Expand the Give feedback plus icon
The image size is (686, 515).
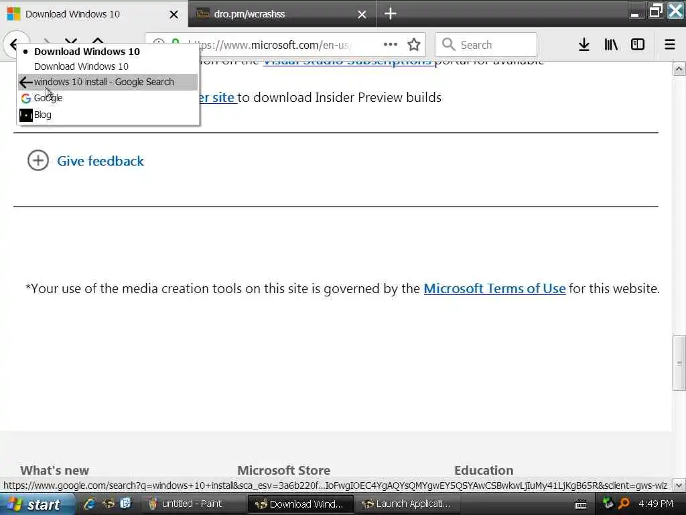[x=38, y=161]
